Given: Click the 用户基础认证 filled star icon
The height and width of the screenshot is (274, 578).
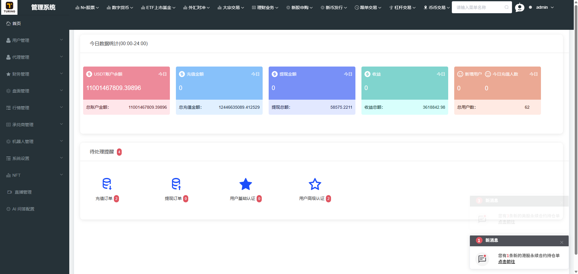Looking at the screenshot, I should pyautogui.click(x=245, y=184).
